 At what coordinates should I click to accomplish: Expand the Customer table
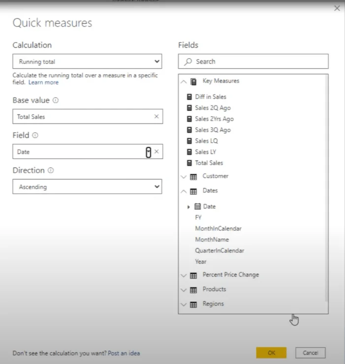pyautogui.click(x=184, y=177)
